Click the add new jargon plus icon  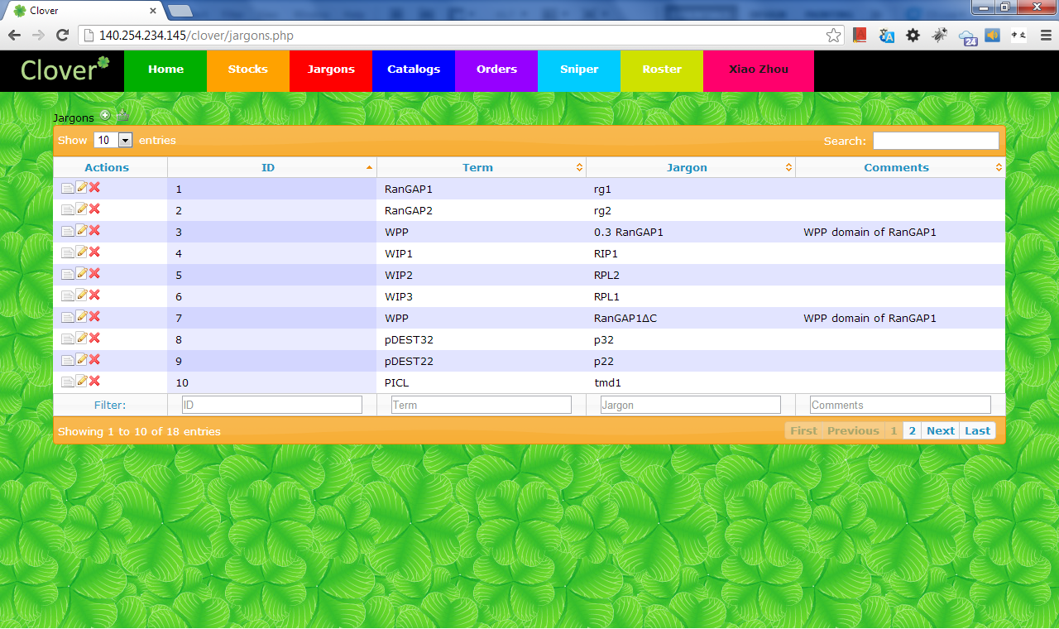104,115
